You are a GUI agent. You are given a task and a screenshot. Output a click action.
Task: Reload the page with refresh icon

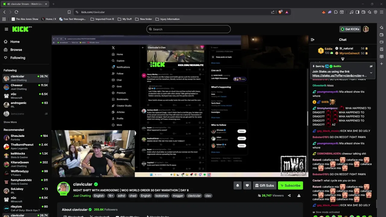tap(16, 12)
